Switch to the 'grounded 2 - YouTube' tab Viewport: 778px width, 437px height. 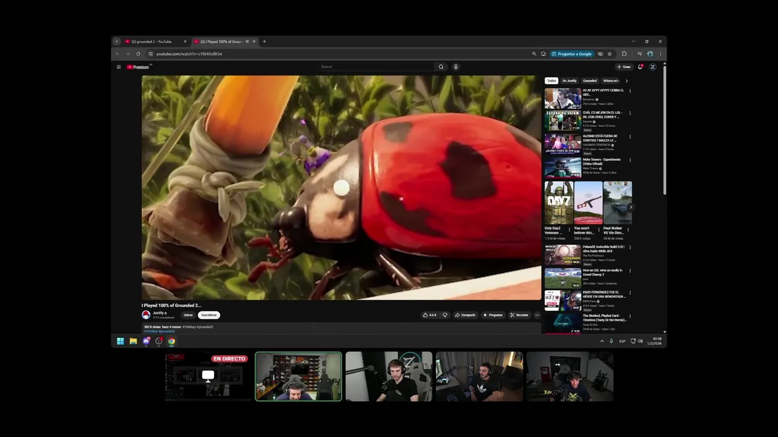[155, 41]
